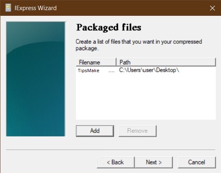Click the Filename column header
Image resolution: width=221 pixels, height=173 pixels.
tap(96, 62)
